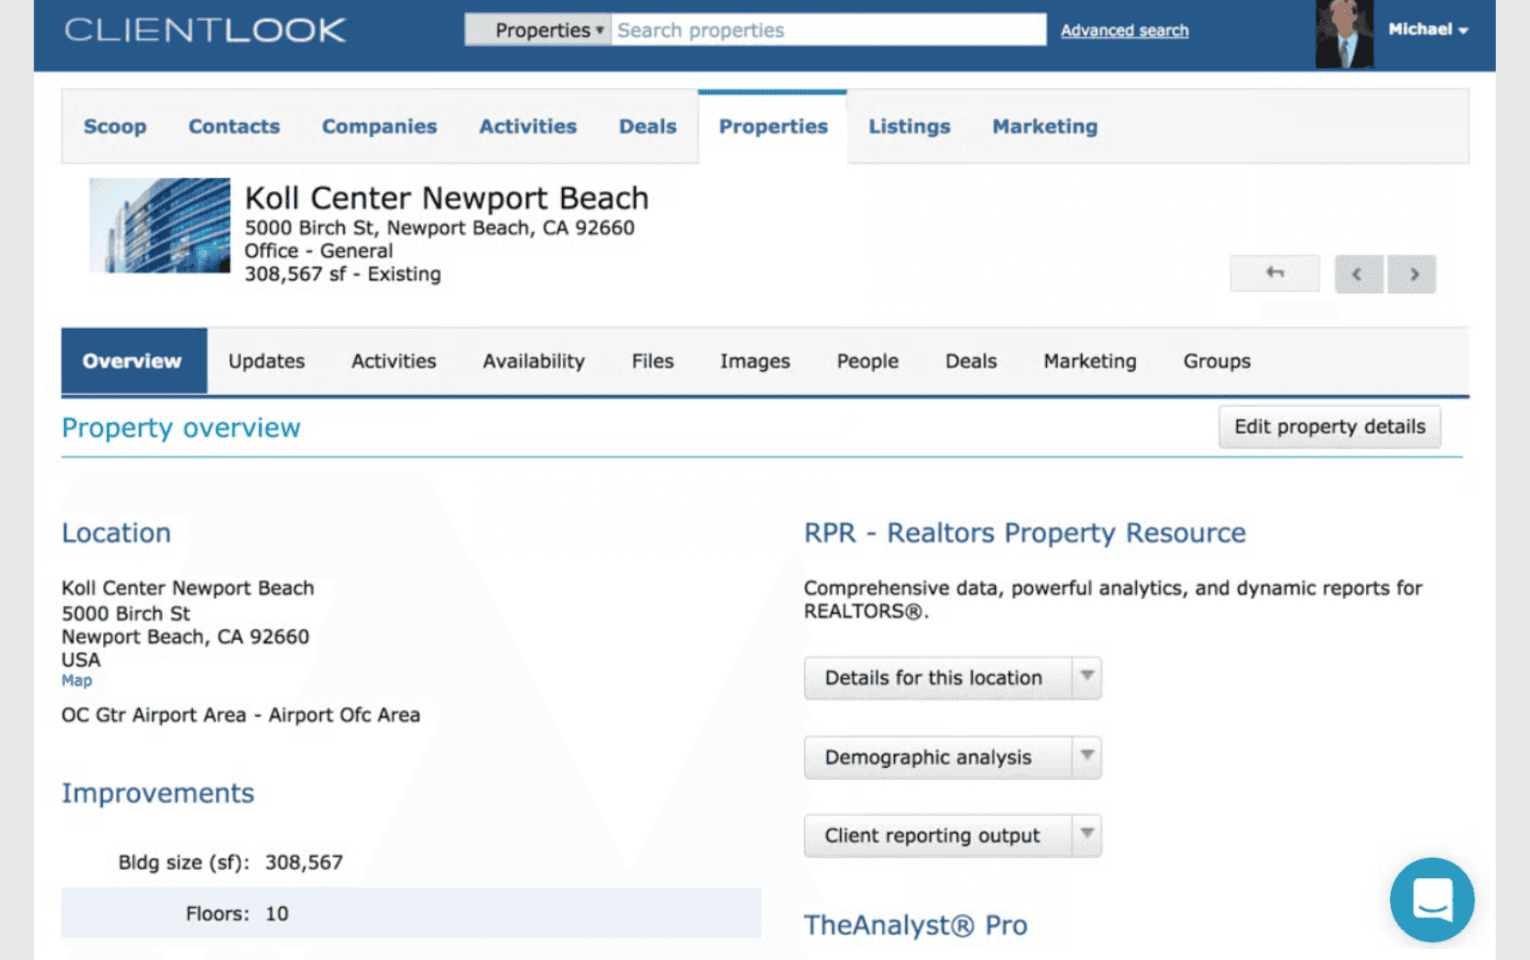Open the Map link under the address
The height and width of the screenshot is (960, 1530).
[x=76, y=681]
